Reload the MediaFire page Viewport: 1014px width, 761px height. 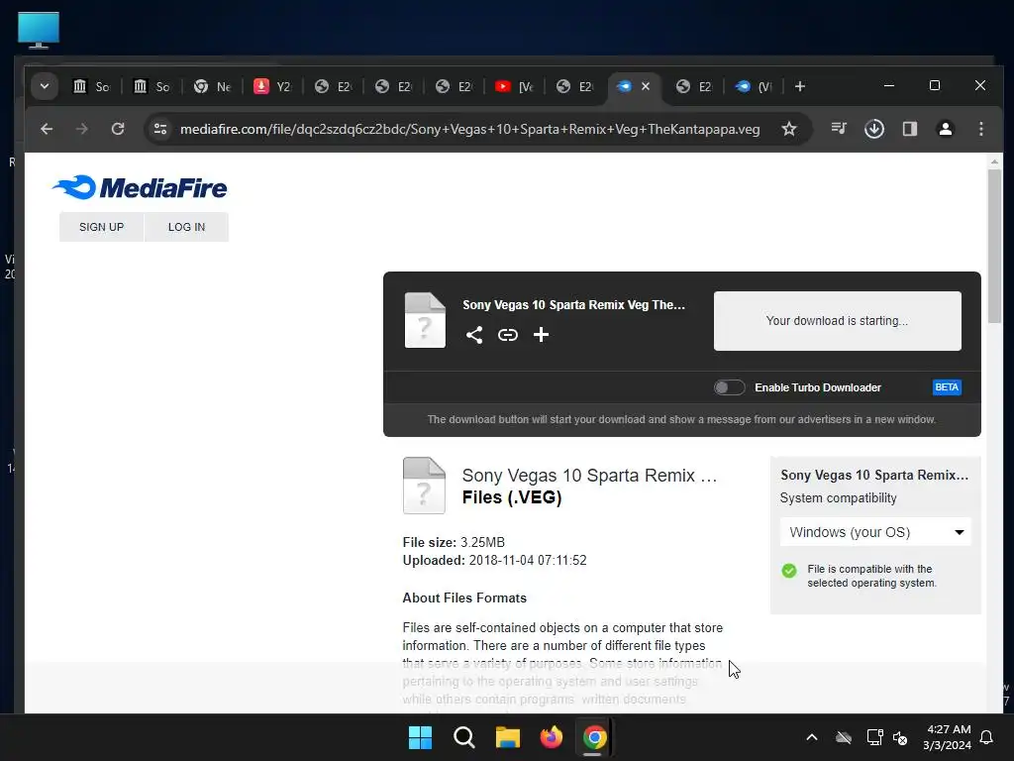click(x=118, y=129)
